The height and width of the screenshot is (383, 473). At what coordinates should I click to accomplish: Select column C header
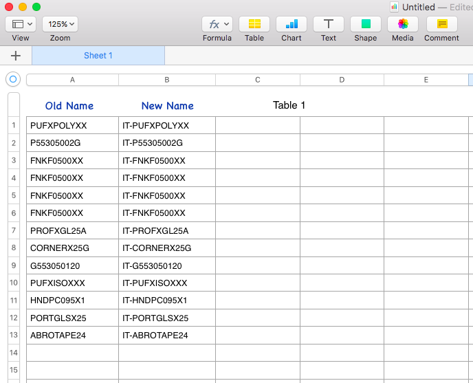point(258,80)
